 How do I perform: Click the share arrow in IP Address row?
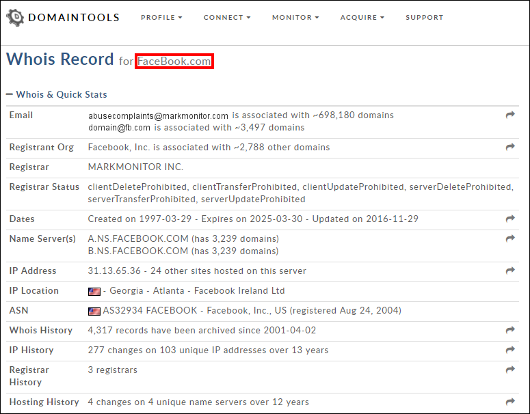pos(510,270)
